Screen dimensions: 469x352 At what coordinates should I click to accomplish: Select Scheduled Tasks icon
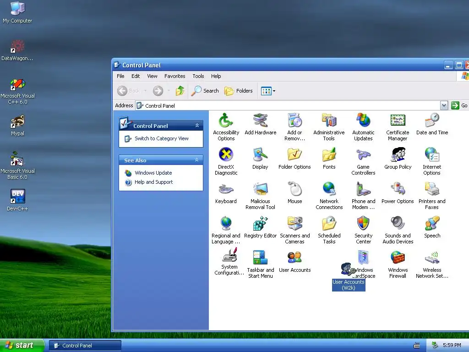click(329, 230)
